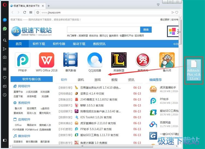Switch to the 教程 list tab
Screen dimensions: 205x149
coord(115,80)
